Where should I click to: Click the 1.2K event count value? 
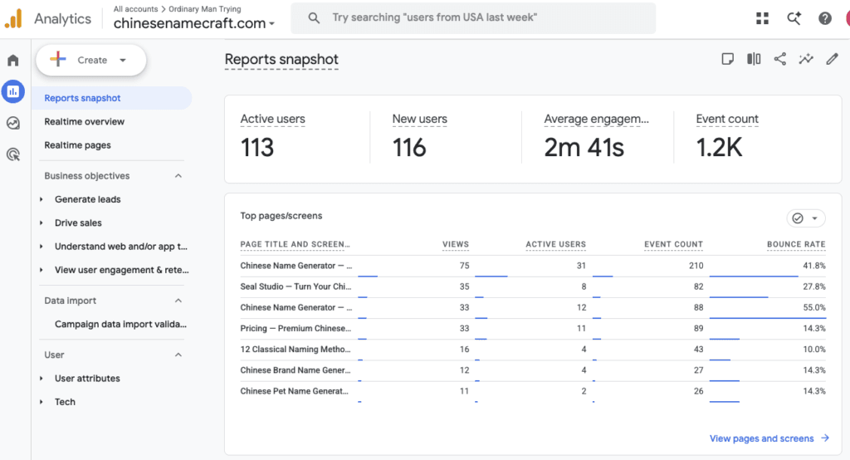pos(719,148)
